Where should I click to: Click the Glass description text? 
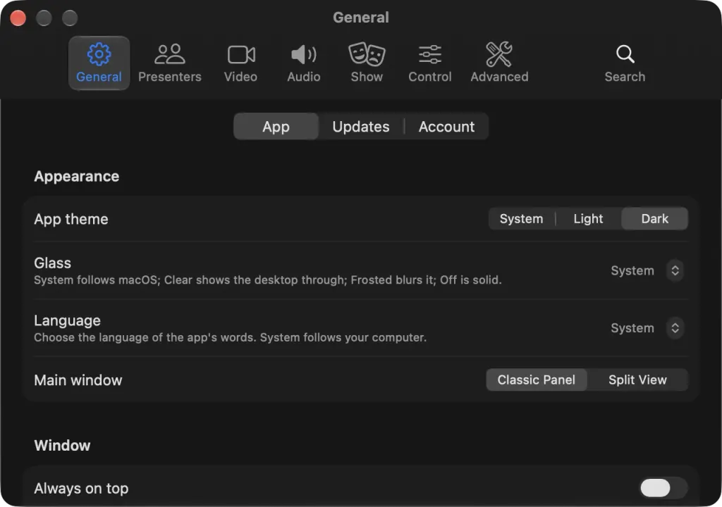(x=267, y=280)
